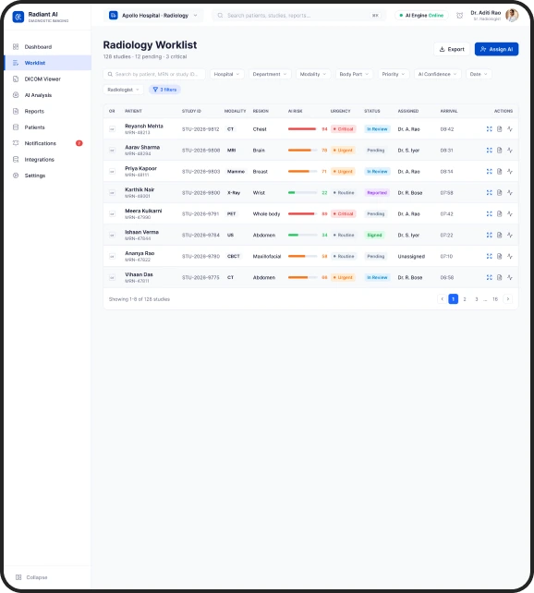Go to previous page arrow
This screenshot has height=593, width=534.
[443, 298]
